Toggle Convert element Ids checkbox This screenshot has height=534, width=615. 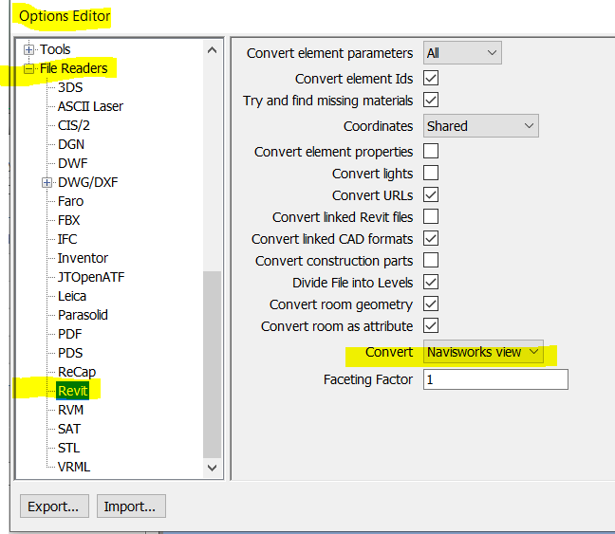point(431,78)
